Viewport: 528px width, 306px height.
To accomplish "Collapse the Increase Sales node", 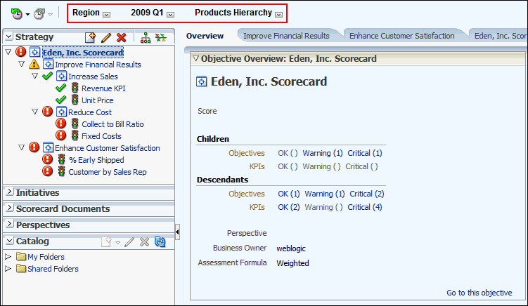I will [34, 76].
